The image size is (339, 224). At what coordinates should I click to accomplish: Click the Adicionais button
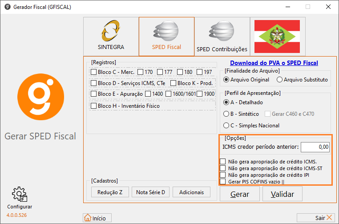click(192, 192)
